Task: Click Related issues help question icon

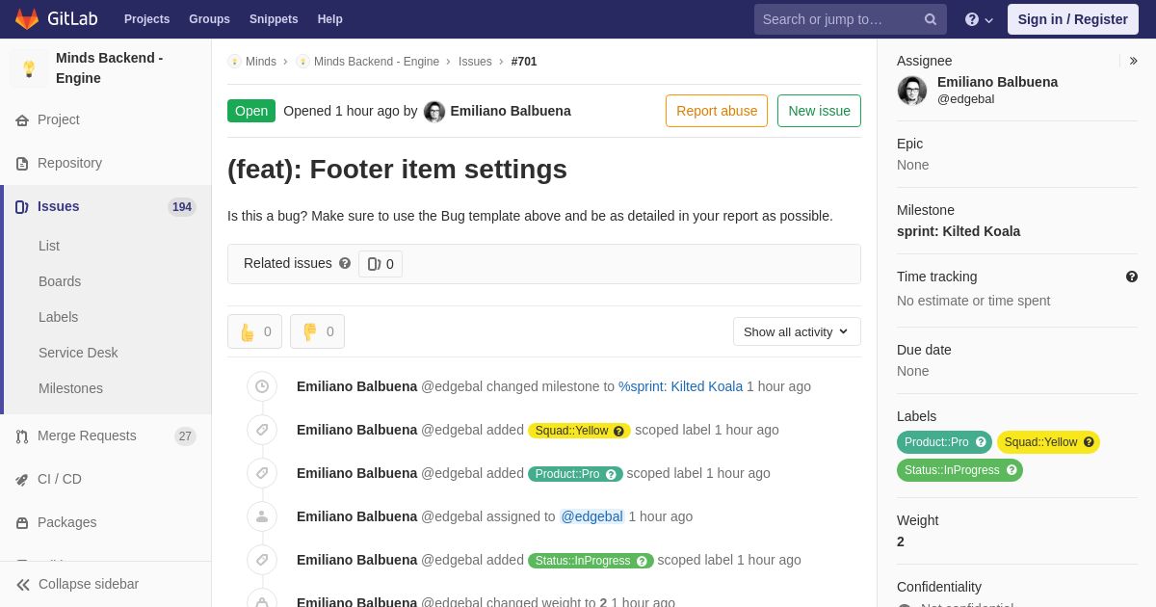Action: tap(345, 263)
